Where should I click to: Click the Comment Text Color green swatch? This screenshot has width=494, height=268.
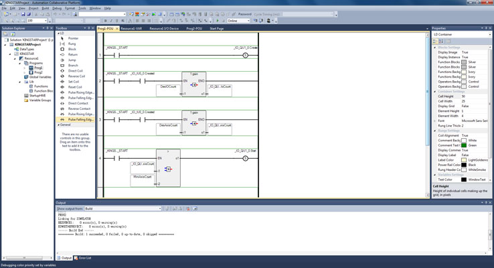(464, 145)
